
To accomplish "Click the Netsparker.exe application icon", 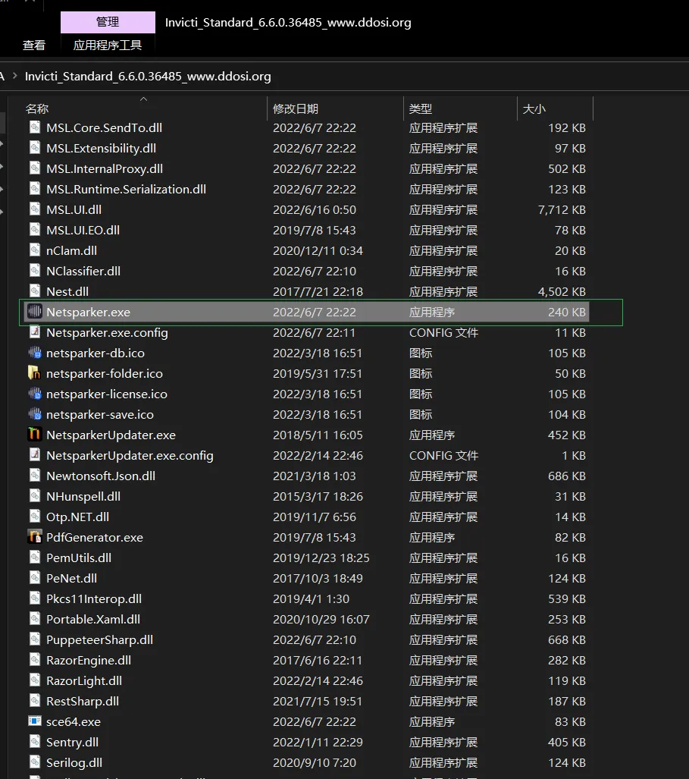I will [35, 312].
